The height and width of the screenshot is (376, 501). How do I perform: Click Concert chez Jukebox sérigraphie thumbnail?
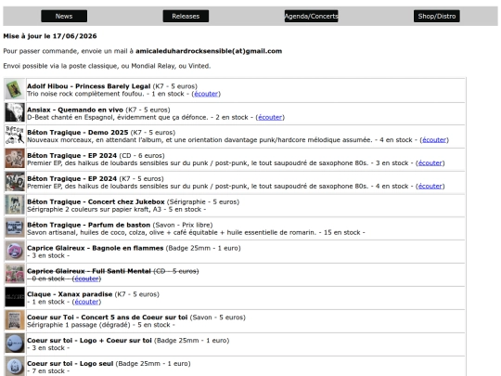click(x=15, y=204)
